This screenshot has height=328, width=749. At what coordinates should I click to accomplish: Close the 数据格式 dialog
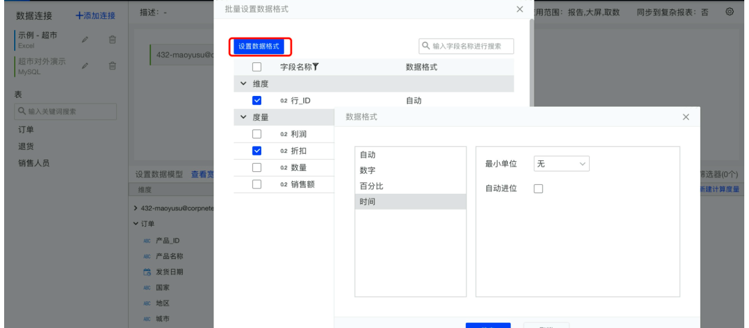click(685, 117)
